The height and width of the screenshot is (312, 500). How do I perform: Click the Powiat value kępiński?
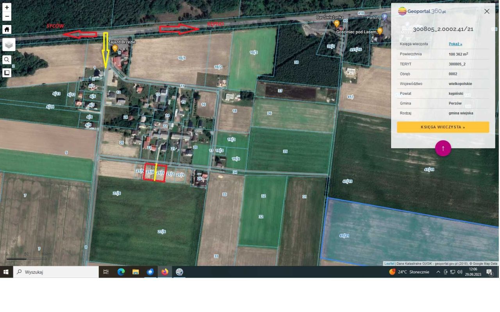point(457,94)
